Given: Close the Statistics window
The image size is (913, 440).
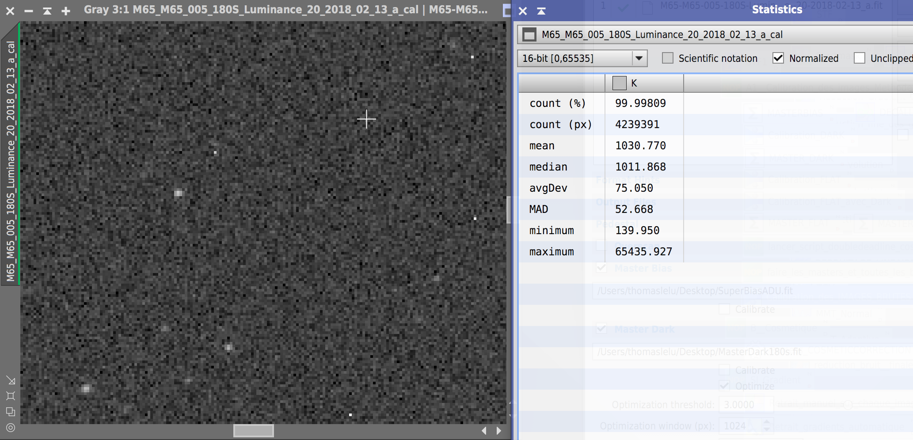Looking at the screenshot, I should pyautogui.click(x=523, y=11).
